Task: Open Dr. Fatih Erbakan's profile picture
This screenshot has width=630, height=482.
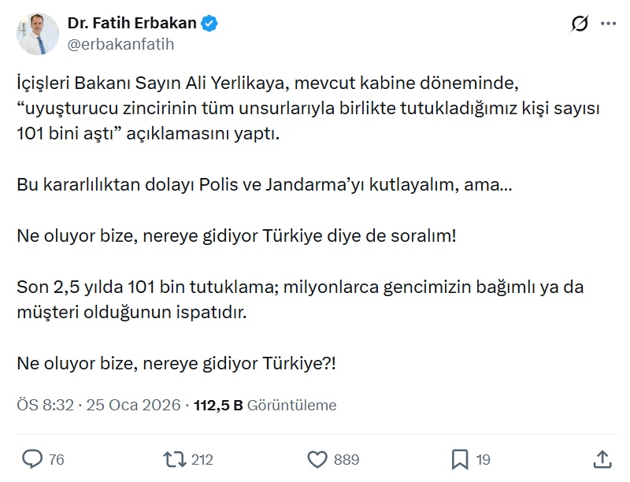Action: click(37, 33)
